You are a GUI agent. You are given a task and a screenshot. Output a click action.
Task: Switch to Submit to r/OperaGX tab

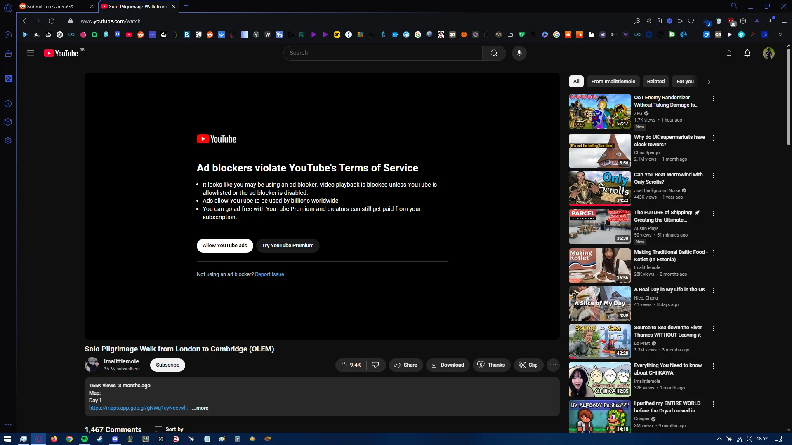tap(57, 6)
